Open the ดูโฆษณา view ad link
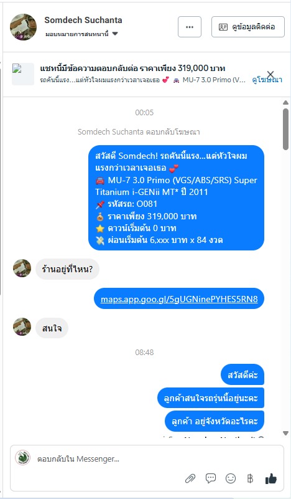This screenshot has width=291, height=499. (267, 80)
